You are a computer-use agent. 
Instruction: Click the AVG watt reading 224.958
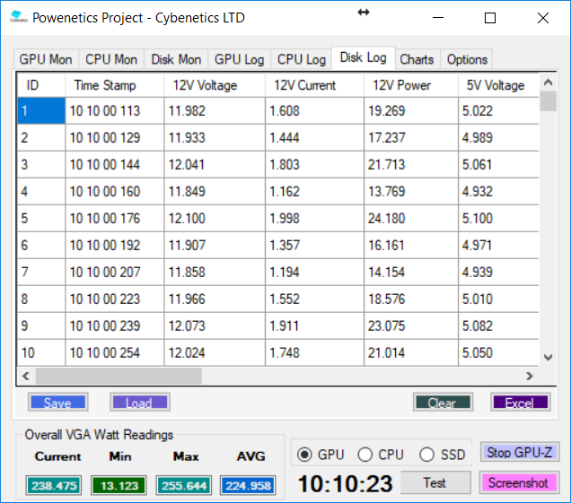point(248,486)
